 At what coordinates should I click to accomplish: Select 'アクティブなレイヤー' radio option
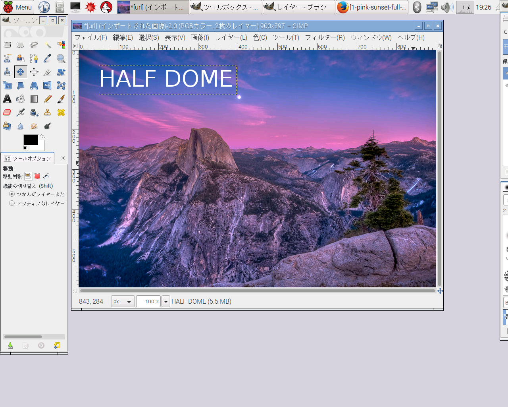click(12, 203)
